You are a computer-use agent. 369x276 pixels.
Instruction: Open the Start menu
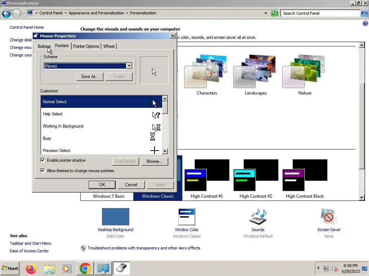10,268
